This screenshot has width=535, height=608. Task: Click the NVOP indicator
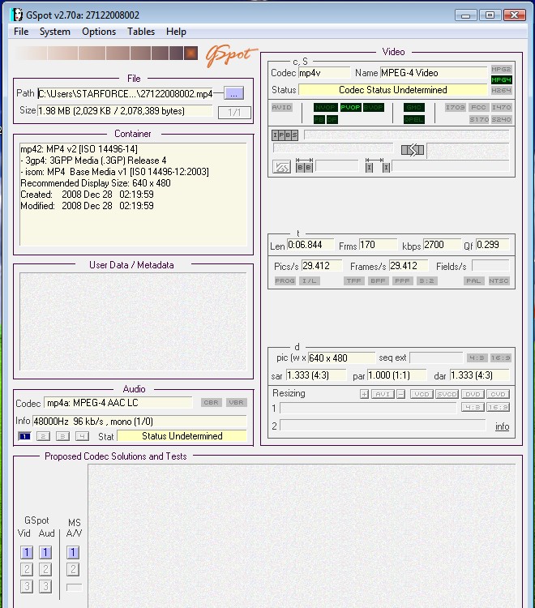pyautogui.click(x=326, y=107)
